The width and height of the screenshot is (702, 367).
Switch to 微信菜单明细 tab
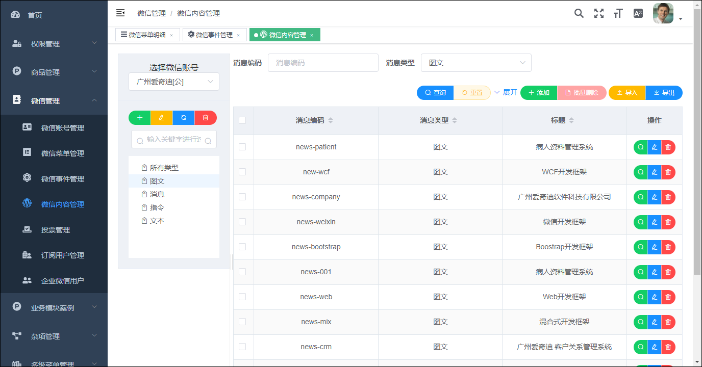147,35
